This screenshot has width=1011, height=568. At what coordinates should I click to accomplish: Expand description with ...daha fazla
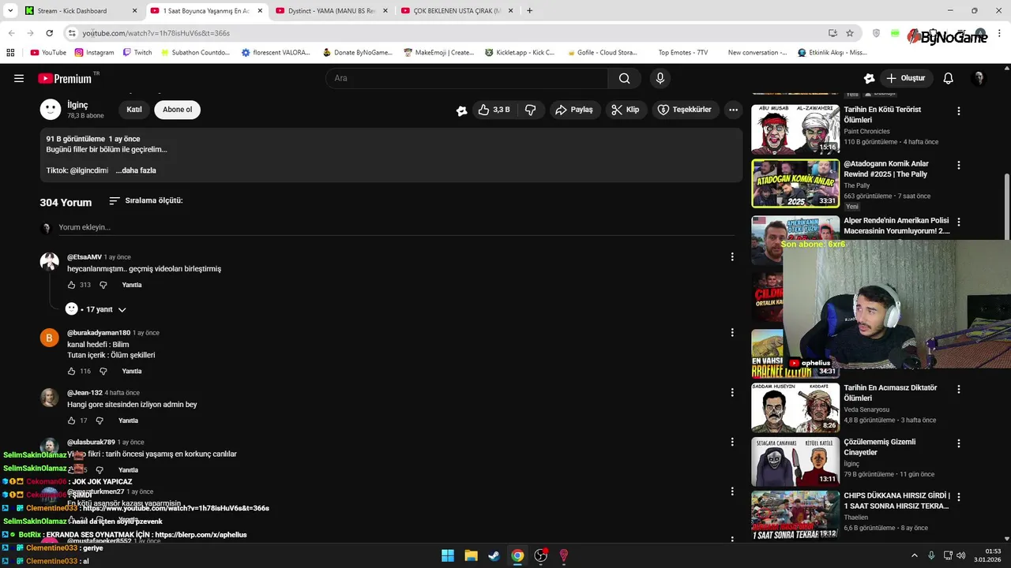[136, 170]
